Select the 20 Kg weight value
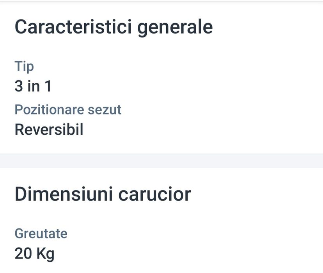Viewport: 323px width, 273px height. [x=34, y=254]
